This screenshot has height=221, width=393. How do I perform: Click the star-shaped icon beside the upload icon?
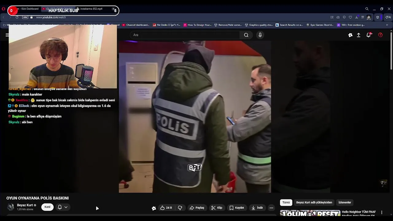350,35
